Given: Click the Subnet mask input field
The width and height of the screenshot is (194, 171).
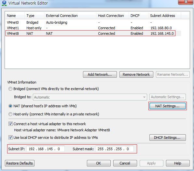Looking at the screenshot, I should pos(115,149).
